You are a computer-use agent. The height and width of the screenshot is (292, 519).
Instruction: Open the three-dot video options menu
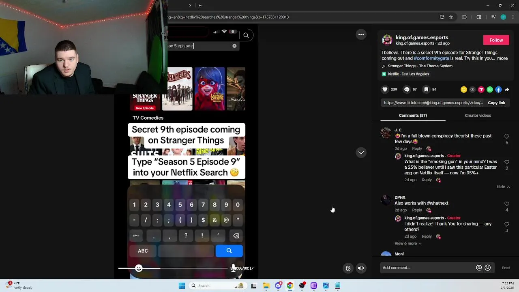coord(361,34)
